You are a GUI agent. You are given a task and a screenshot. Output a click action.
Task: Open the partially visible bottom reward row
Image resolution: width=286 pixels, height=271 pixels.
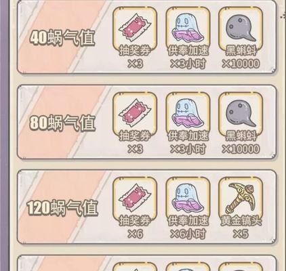[147, 263]
